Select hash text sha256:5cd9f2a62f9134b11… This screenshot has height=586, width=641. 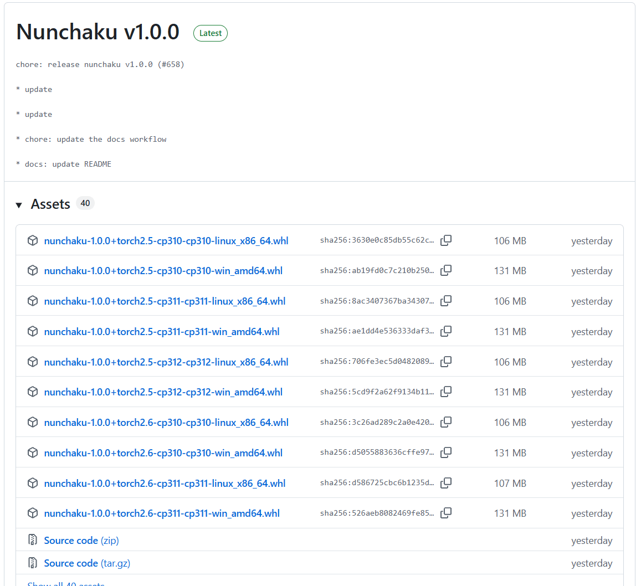pos(377,392)
